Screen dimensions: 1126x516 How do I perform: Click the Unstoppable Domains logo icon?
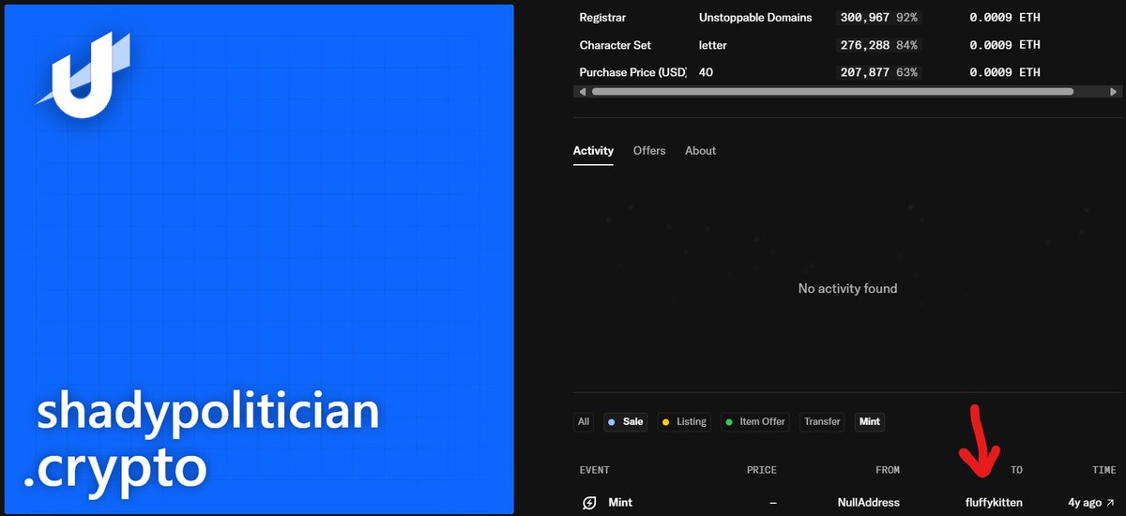point(83,75)
